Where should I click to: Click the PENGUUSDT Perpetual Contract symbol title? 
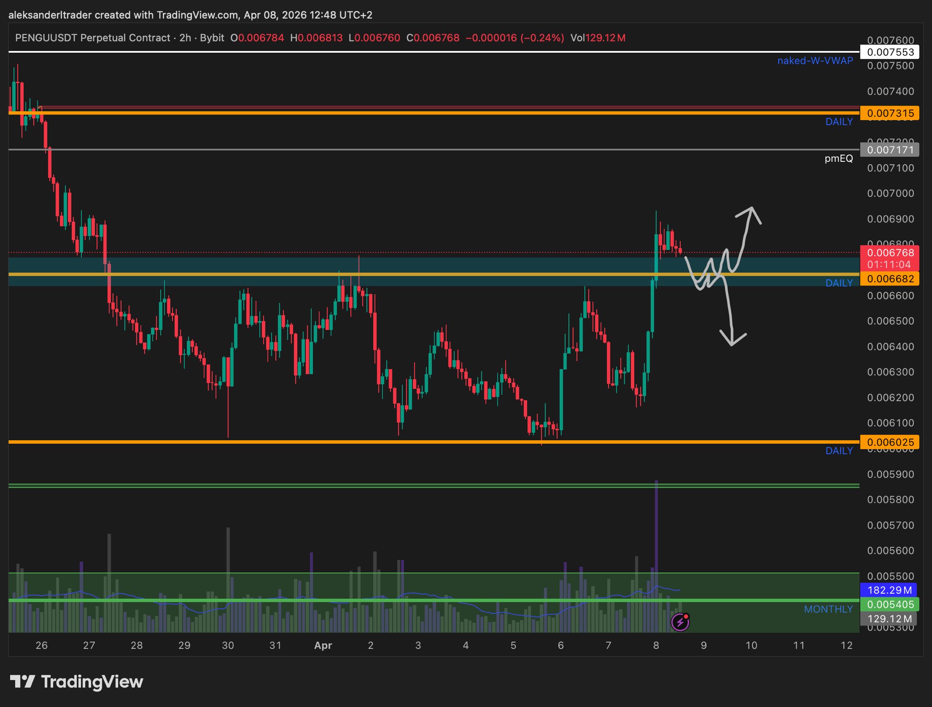tap(93, 38)
